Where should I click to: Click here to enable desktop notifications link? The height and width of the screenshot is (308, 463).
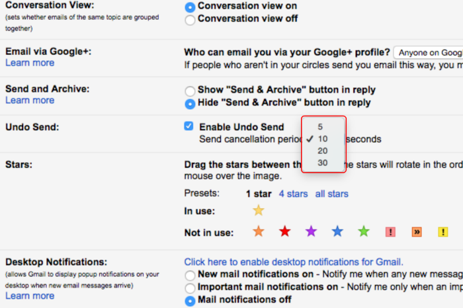click(x=294, y=262)
